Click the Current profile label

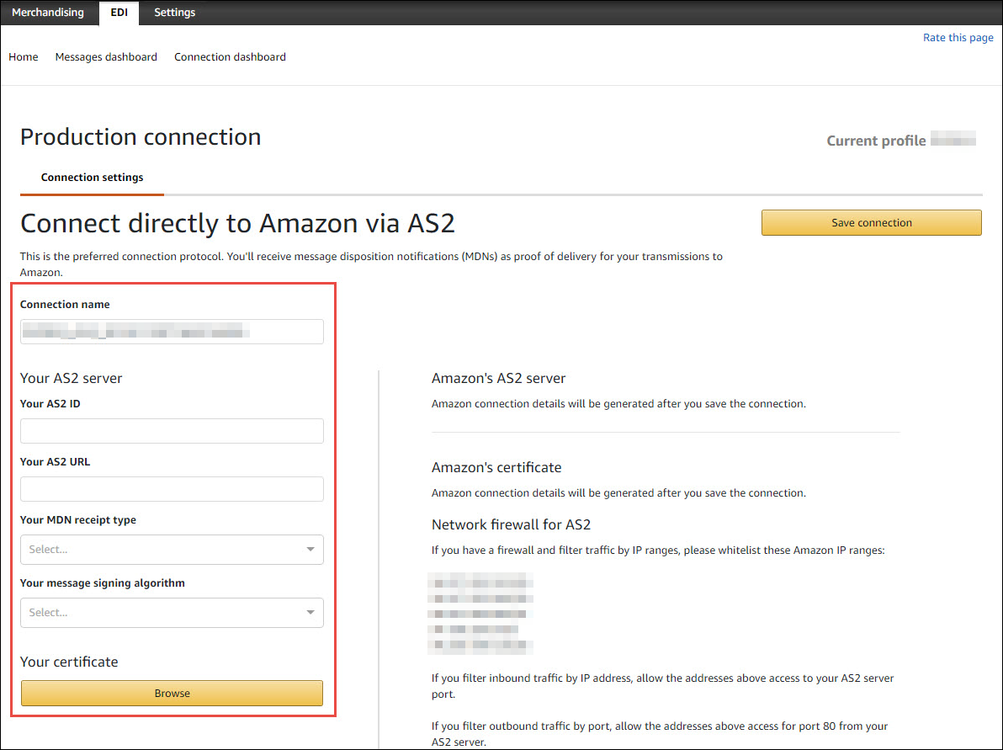click(876, 141)
